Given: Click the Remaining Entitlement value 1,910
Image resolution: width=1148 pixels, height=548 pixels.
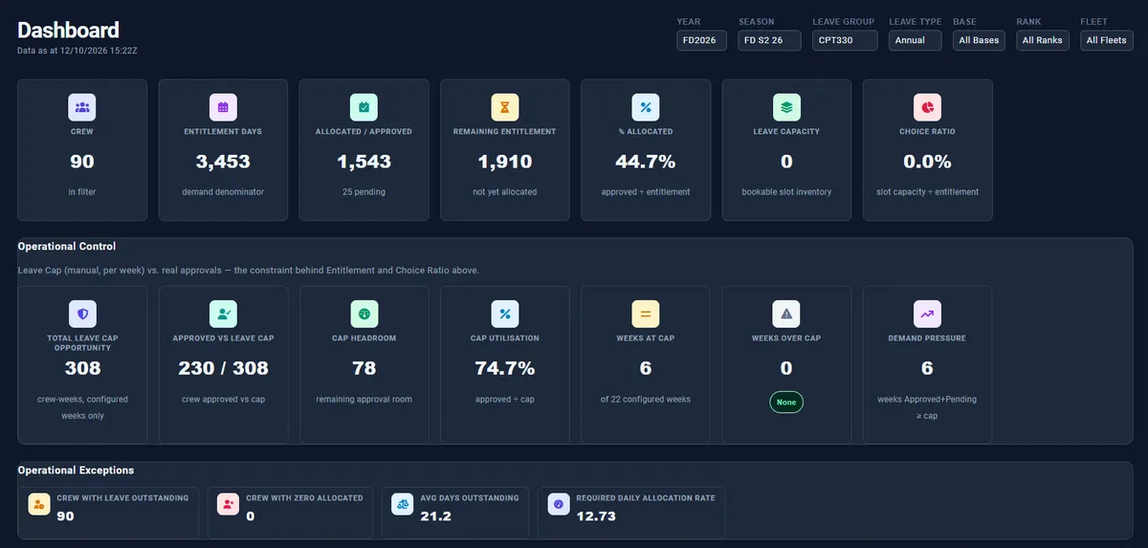Looking at the screenshot, I should [505, 162].
